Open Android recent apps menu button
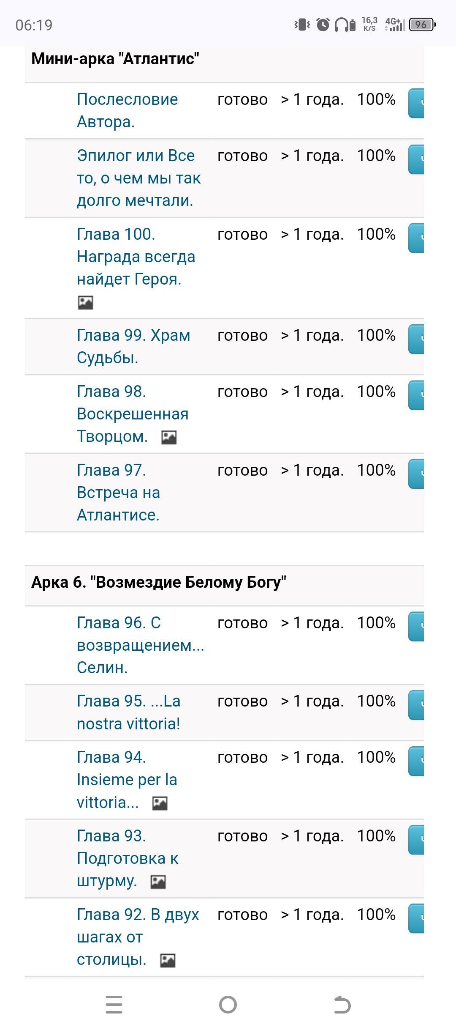Image resolution: width=456 pixels, height=1030 pixels. coord(114,1005)
